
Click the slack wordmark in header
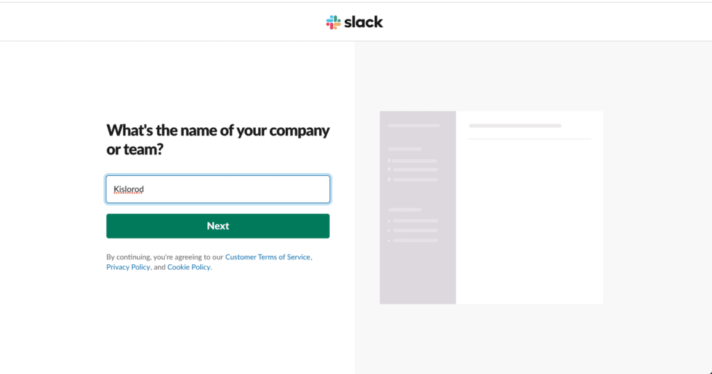pos(364,22)
